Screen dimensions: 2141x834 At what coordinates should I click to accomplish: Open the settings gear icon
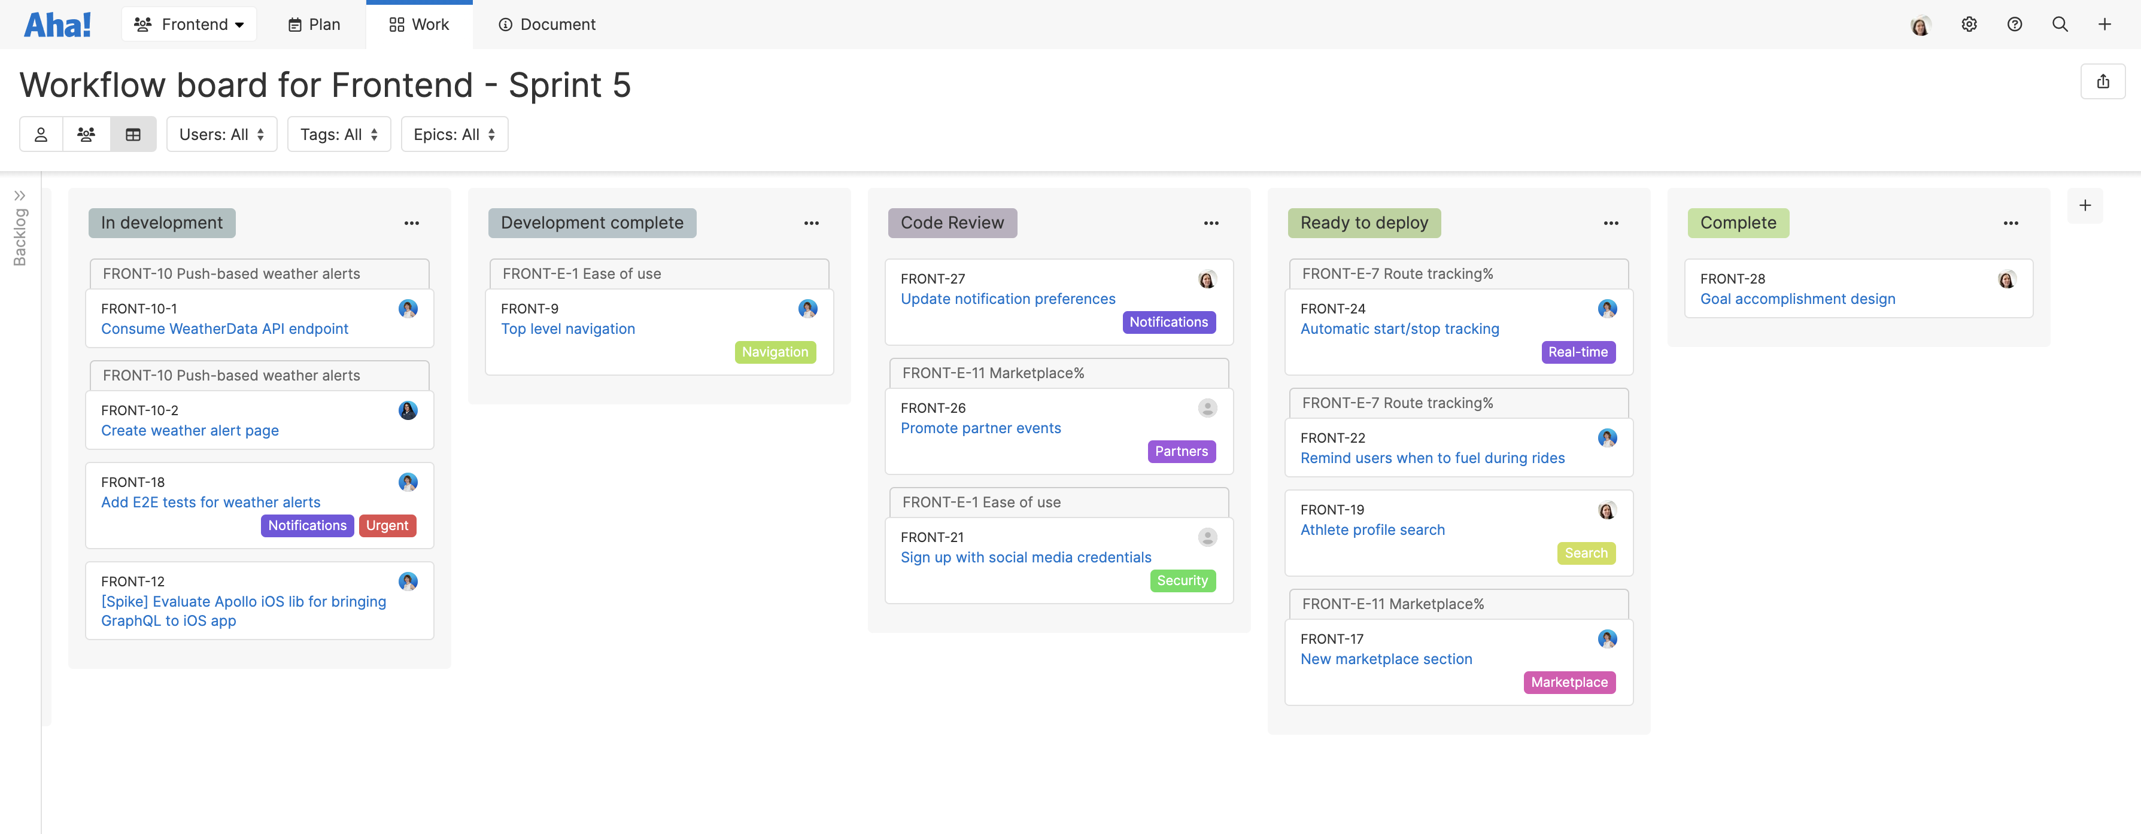1968,24
